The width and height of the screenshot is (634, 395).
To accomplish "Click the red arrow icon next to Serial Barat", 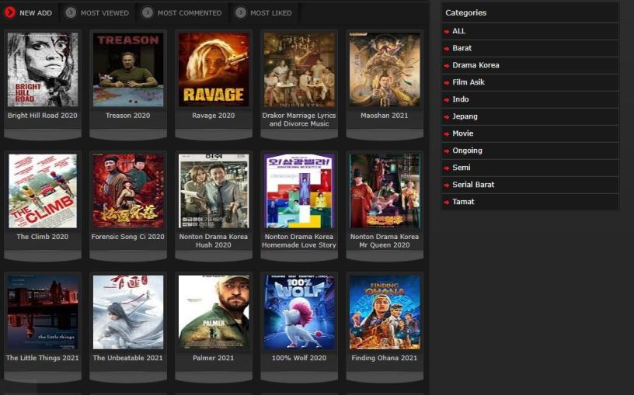I will pyautogui.click(x=447, y=185).
